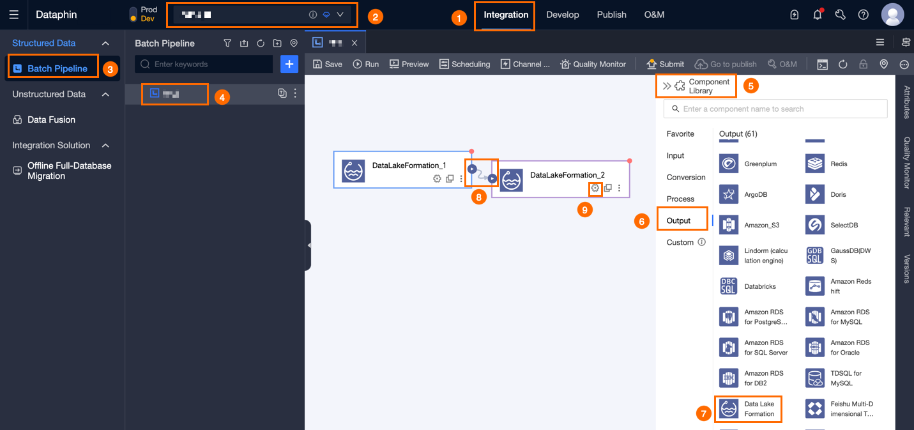Choose the Data Lake Formation component

point(748,409)
